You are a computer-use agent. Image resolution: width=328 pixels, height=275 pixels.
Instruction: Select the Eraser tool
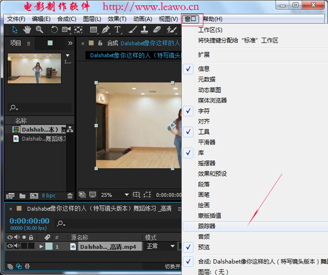[x=157, y=29]
